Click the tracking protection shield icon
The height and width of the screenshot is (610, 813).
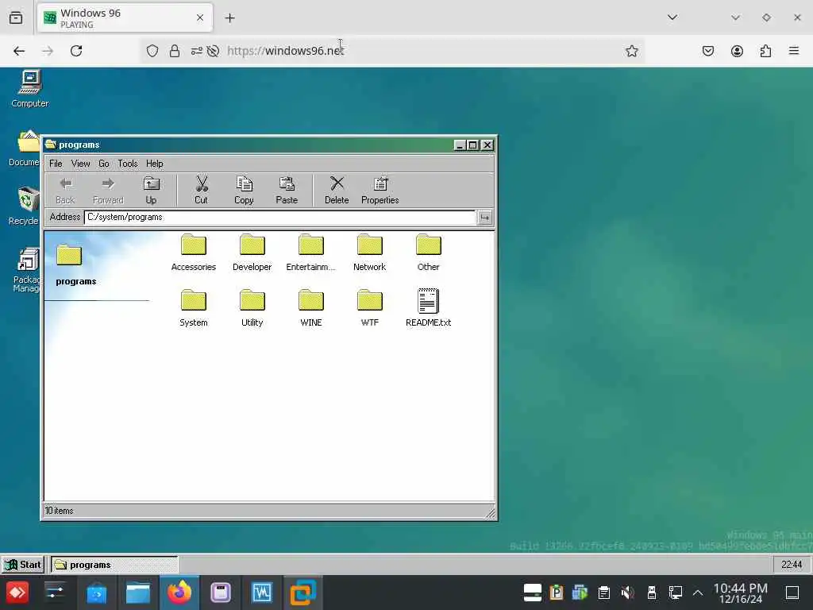click(152, 51)
